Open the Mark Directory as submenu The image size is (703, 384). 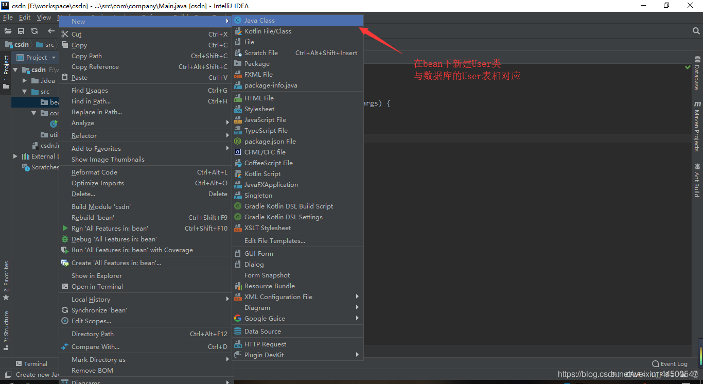(x=145, y=359)
